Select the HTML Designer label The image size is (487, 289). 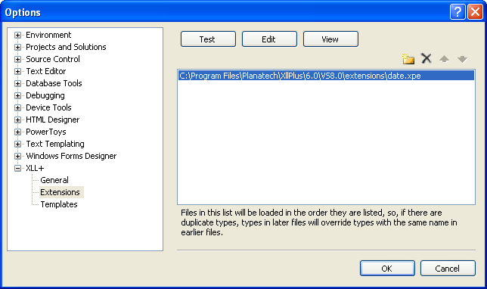[52, 120]
